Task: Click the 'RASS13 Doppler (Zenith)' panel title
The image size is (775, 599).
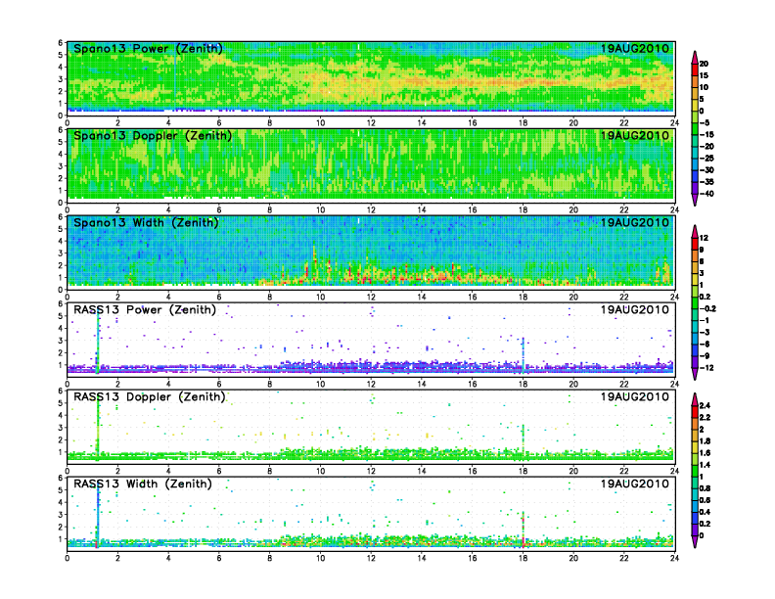Action: click(x=150, y=396)
